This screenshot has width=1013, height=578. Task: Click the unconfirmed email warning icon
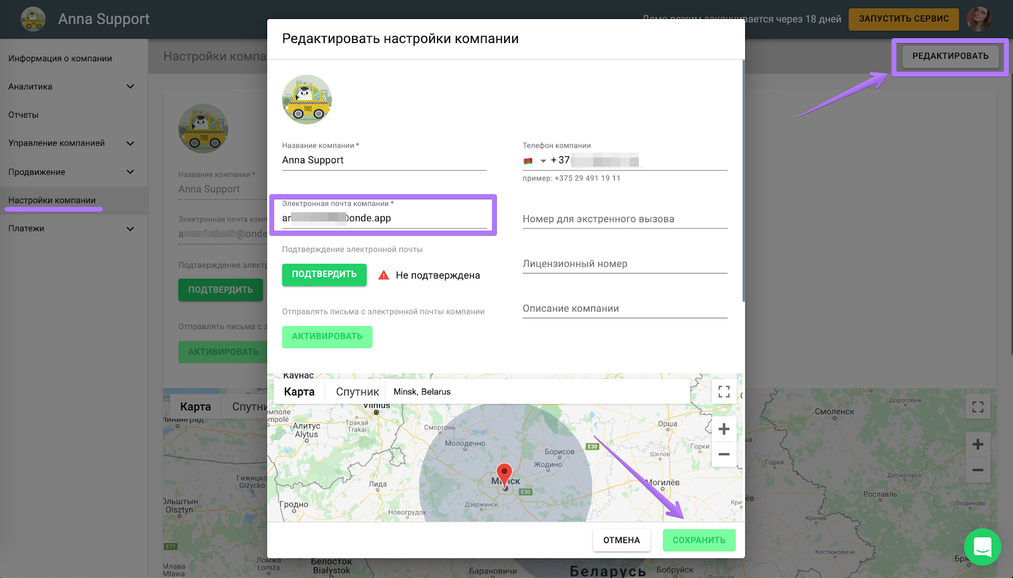coord(384,275)
